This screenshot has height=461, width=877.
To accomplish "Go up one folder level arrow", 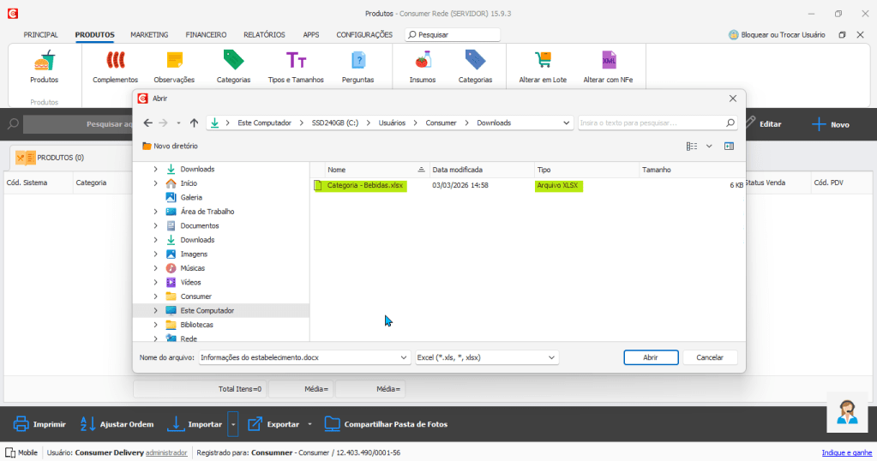I will (194, 123).
